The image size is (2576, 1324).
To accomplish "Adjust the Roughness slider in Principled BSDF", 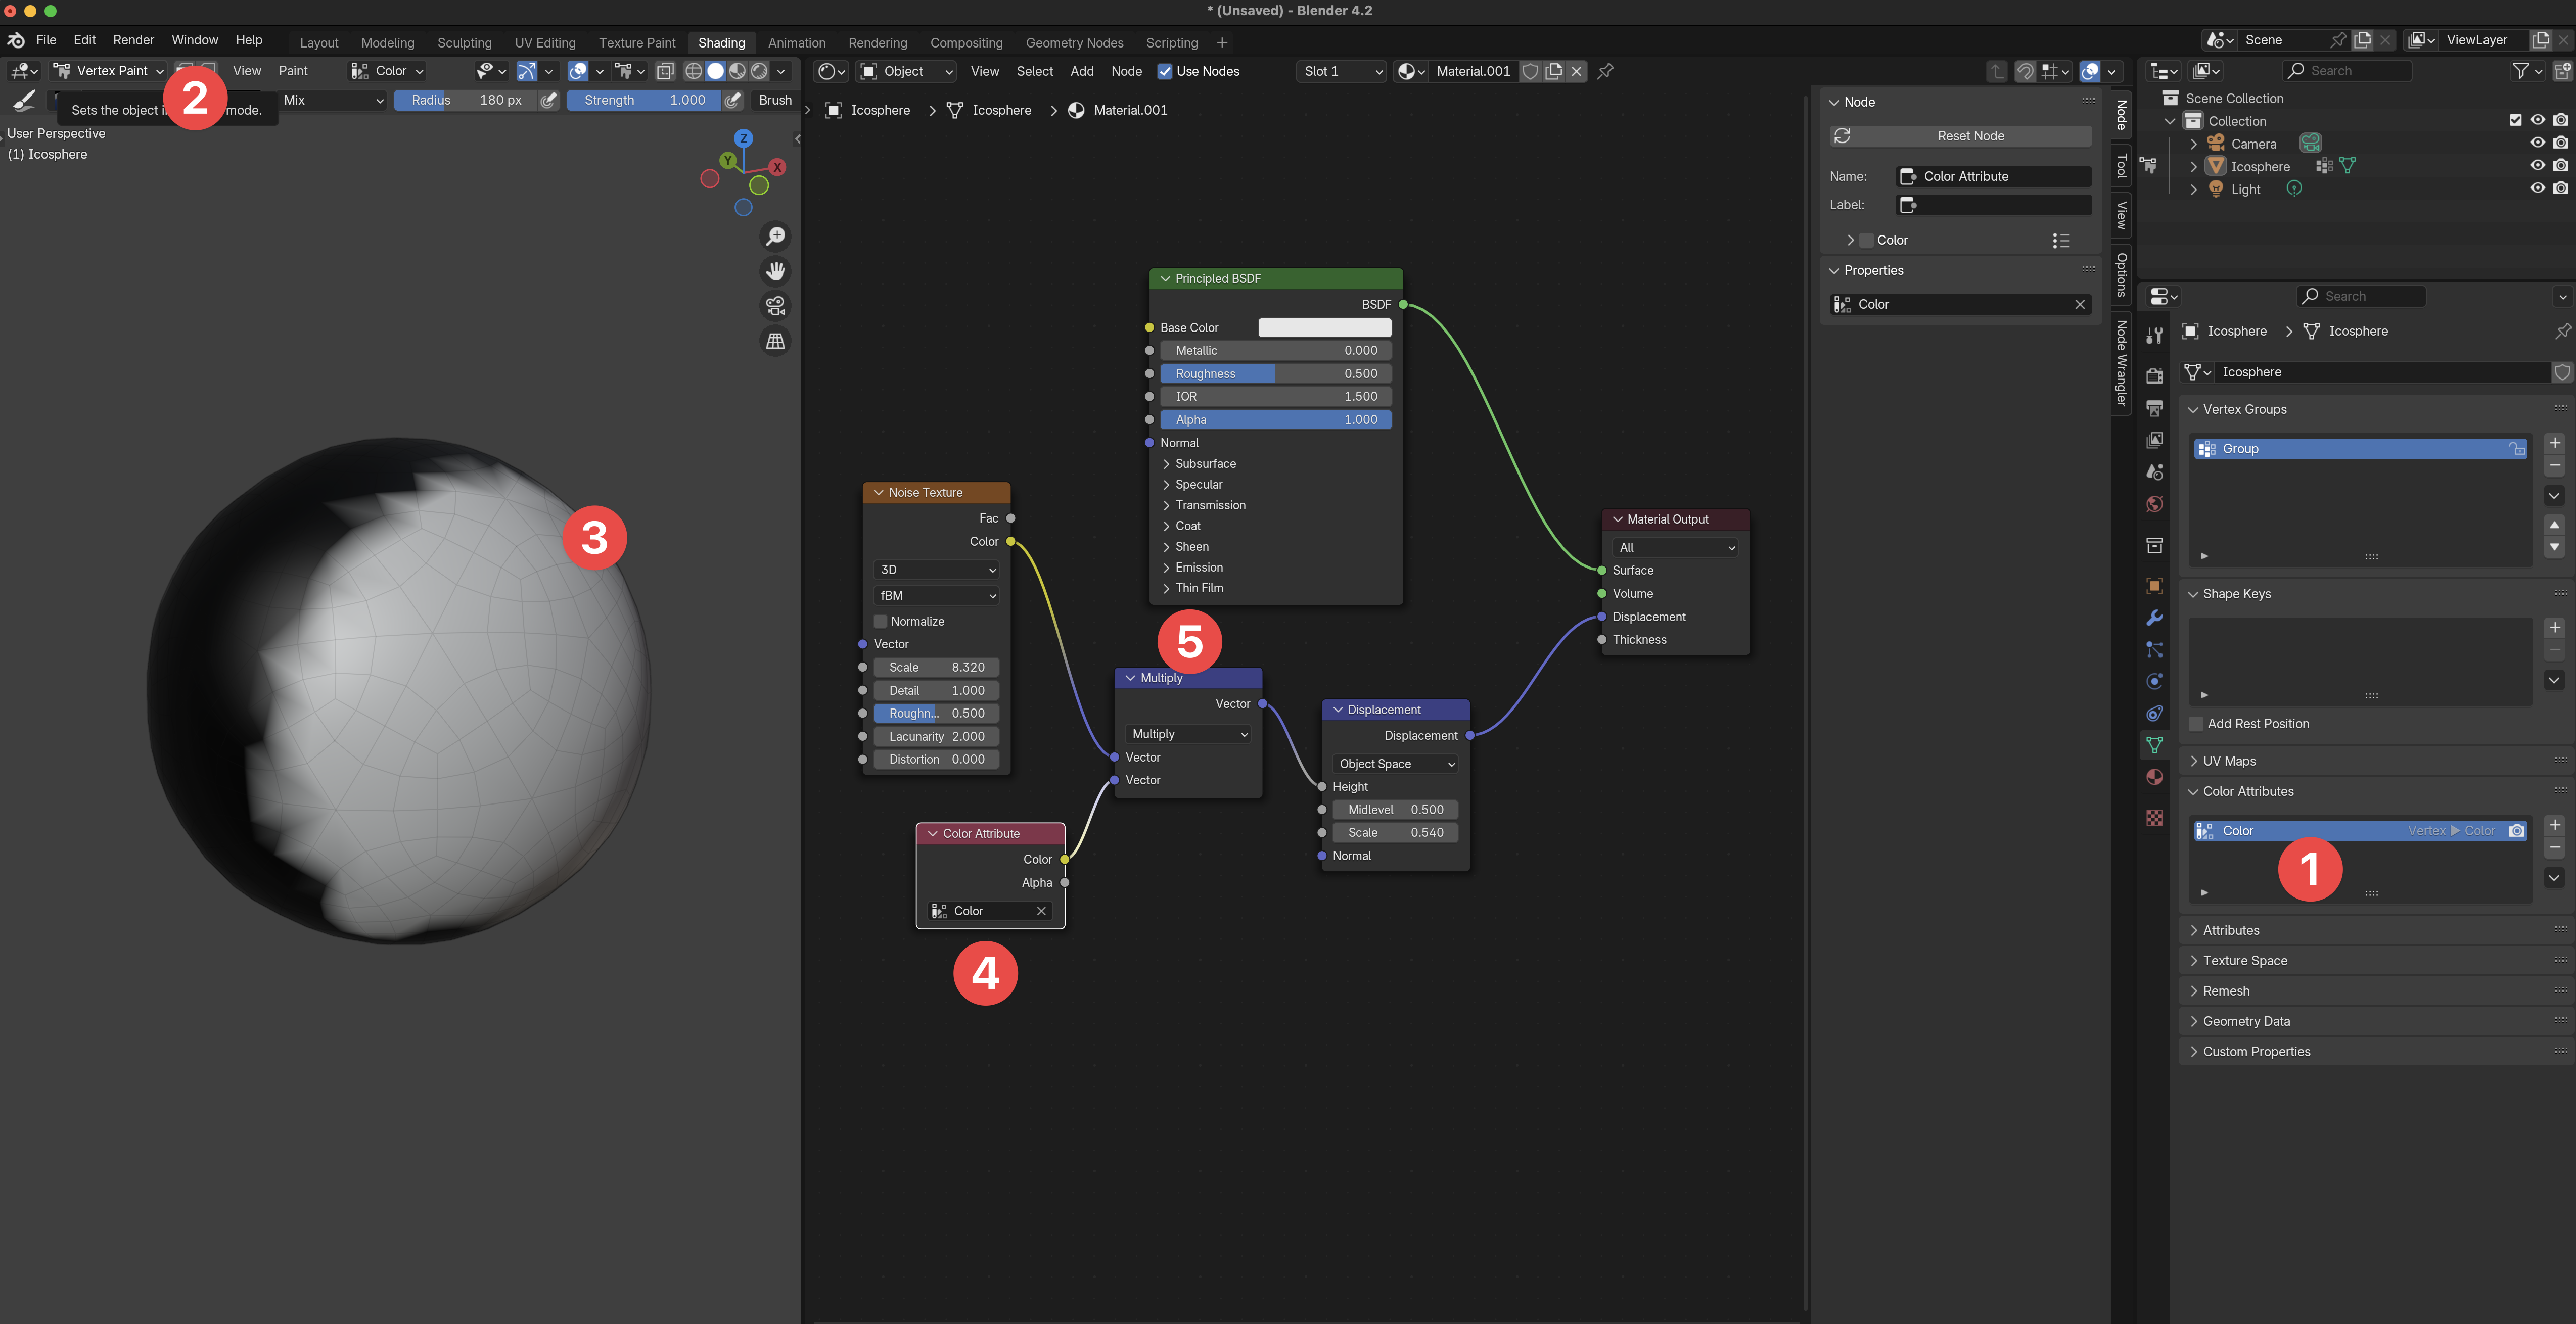I will click(x=1275, y=373).
